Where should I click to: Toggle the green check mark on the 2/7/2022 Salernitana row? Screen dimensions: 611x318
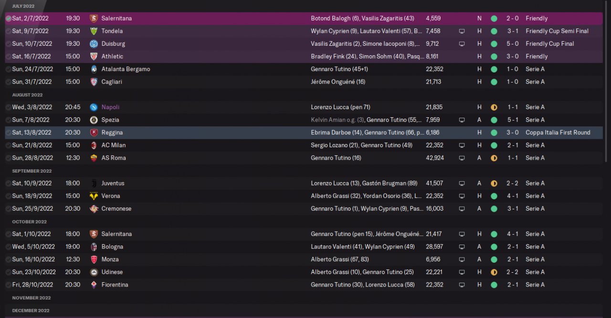pos(9,18)
